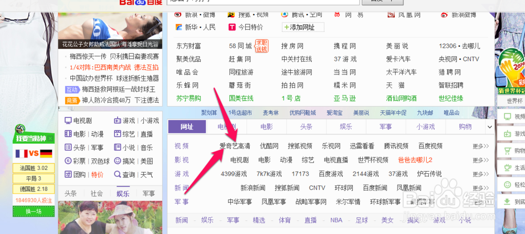Click the 求职送钱 badge beside 58同城
This screenshot has width=525, height=234.
pos(261,46)
